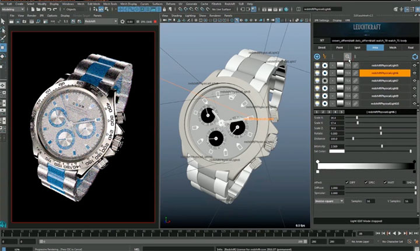Open the Objects selection mask dropdown
This screenshot has height=251, width=420.
76,9
